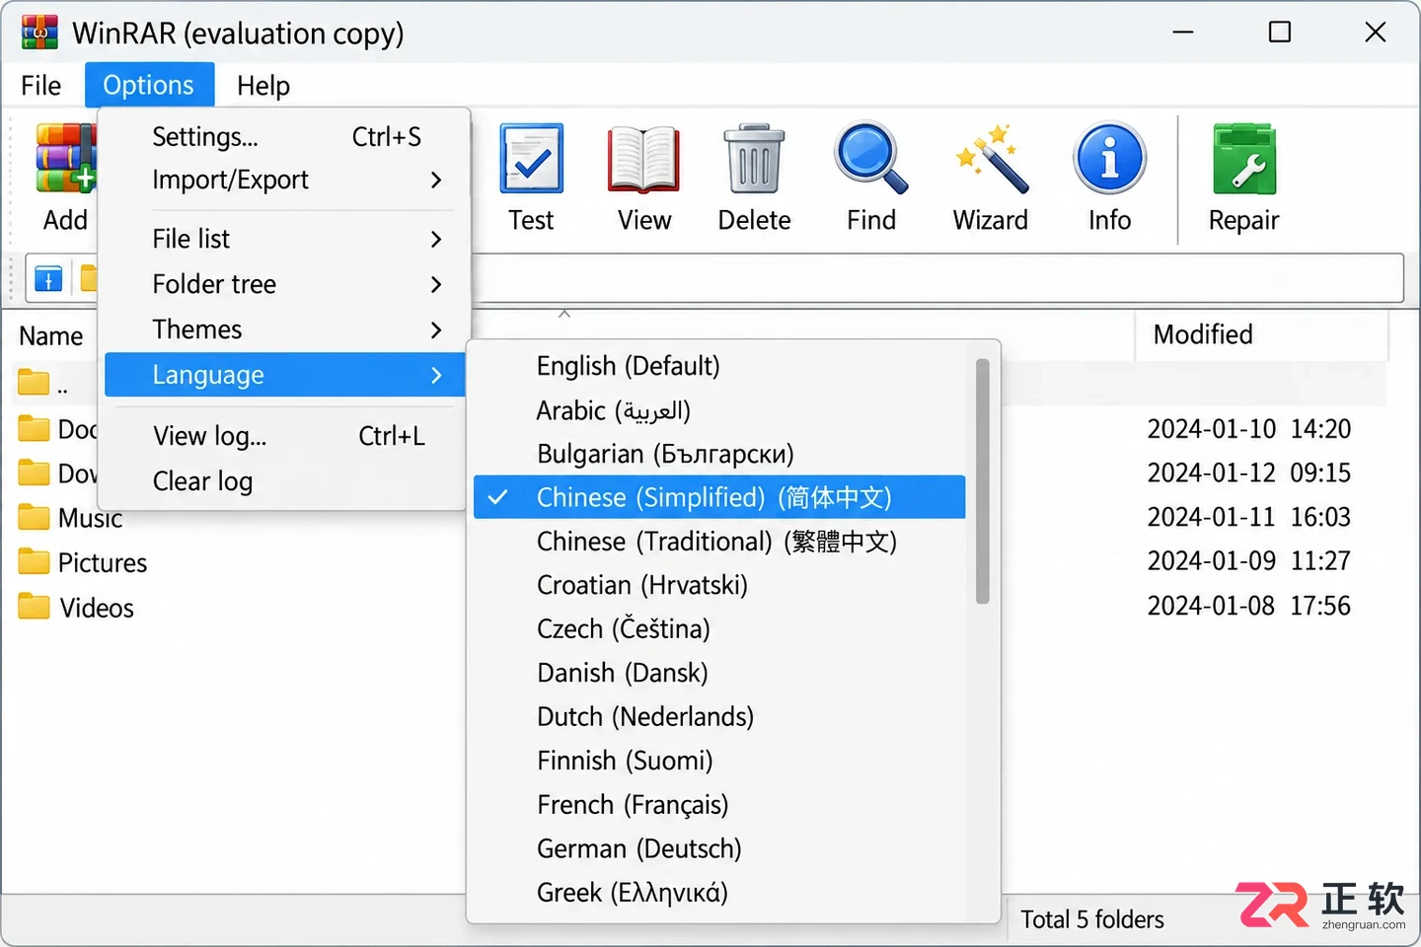Screen dimensions: 1421x947
Task: Maximize the WinRAR window
Action: (1279, 33)
